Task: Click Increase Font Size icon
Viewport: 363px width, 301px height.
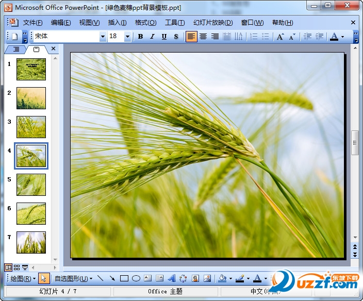Action: [x=280, y=37]
